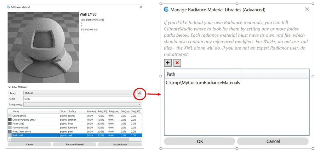The height and width of the screenshot is (153, 315).
Task: Click the Name filter field containing LM83
Action: (x=82, y=99)
